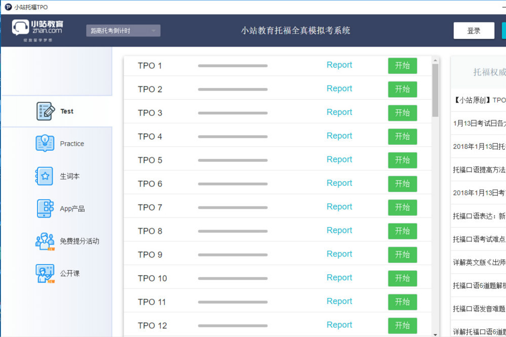This screenshot has width=506, height=337.
Task: Open the 托福口语提高方法 news item
Action: [x=480, y=170]
